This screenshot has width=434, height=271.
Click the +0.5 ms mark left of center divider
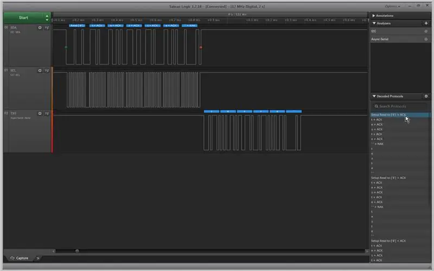pos(136,20)
